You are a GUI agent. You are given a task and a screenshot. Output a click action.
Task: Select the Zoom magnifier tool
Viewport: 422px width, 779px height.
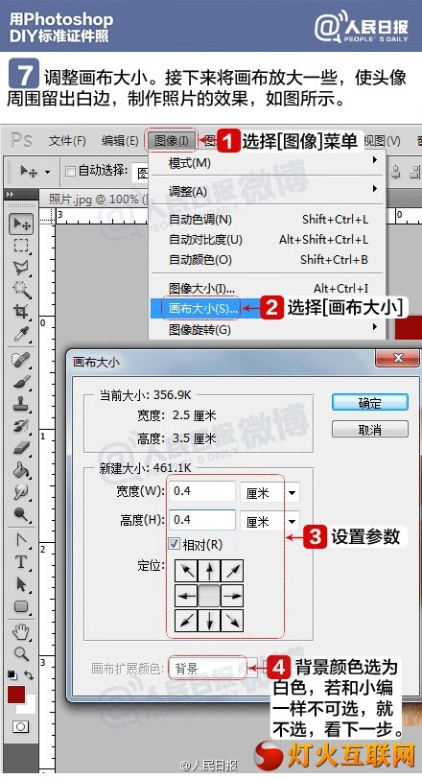click(20, 654)
